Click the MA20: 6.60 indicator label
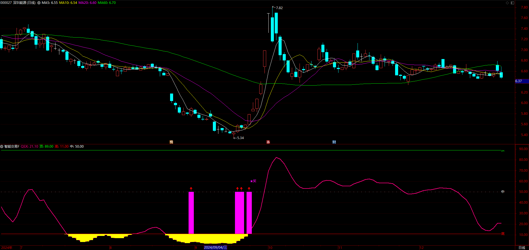Screen dimensions: 529x250 [x=88, y=3]
